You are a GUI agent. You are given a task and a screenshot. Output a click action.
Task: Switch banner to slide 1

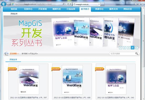coord(120,48)
